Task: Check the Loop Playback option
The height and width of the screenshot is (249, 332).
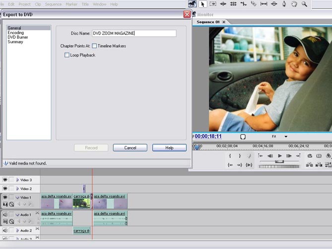Action: click(67, 55)
